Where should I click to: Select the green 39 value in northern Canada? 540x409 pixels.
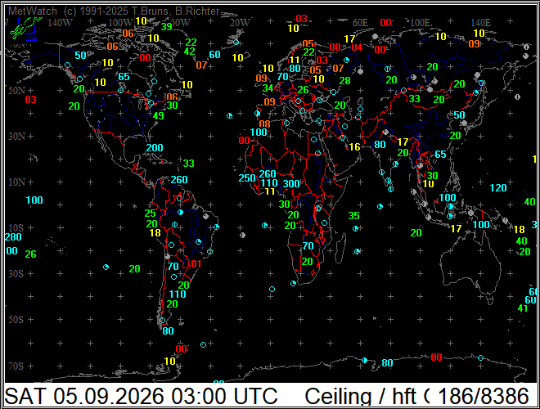point(167,26)
